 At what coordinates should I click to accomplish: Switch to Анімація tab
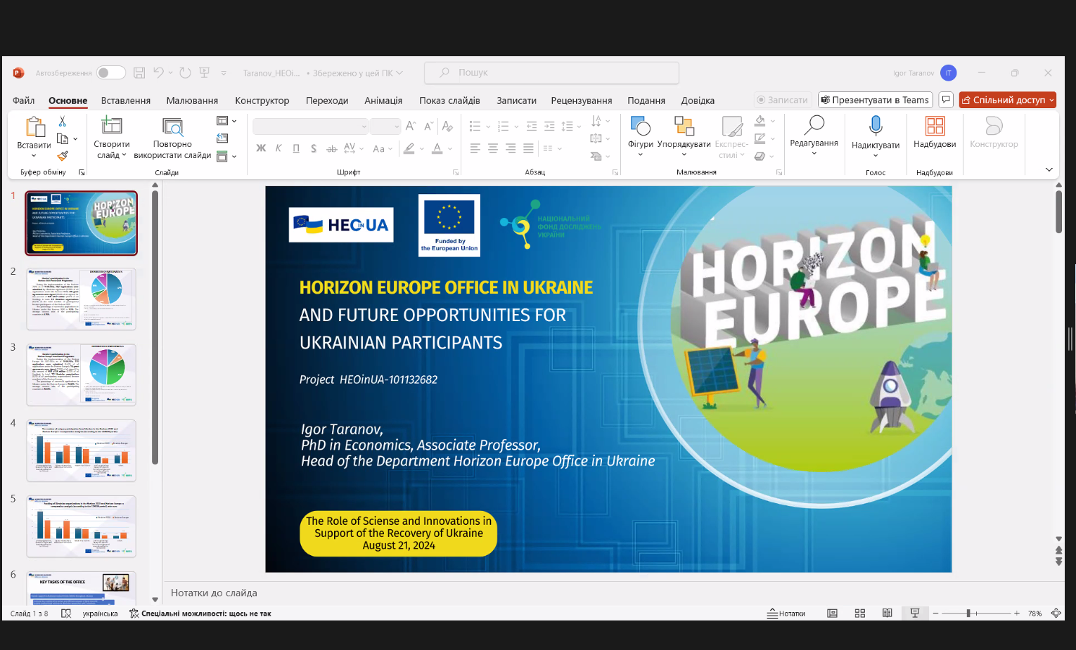(x=383, y=100)
